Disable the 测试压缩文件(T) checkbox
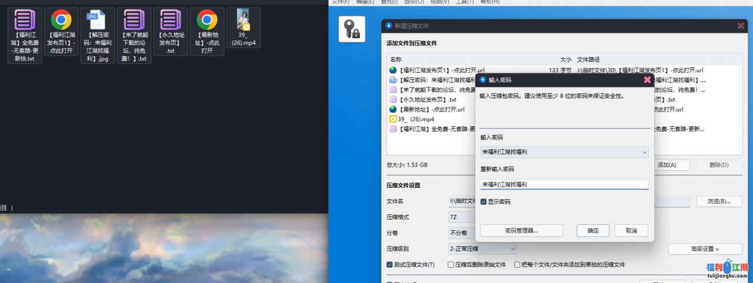The height and width of the screenshot is (283, 753). (x=390, y=265)
